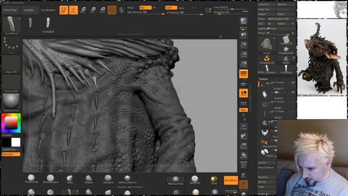Select the ScaleQuill brush in top shelf
Image resolution: width=348 pixels, height=196 pixels.
[48, 25]
